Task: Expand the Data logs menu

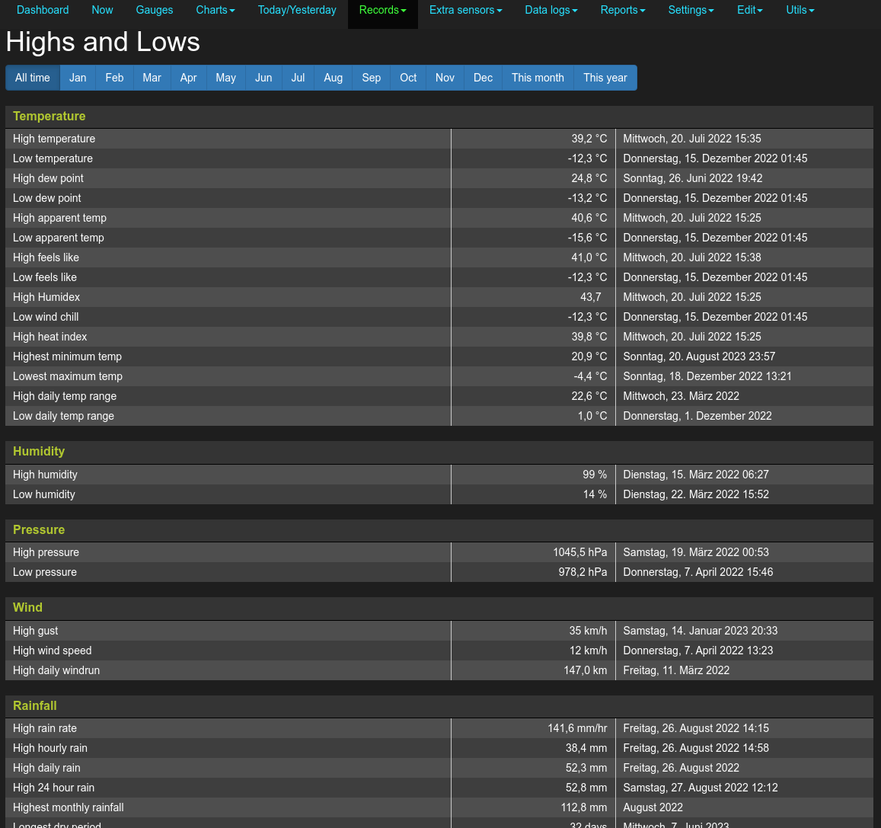Action: coord(551,10)
